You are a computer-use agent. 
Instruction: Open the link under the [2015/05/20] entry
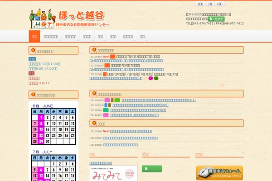126,69
